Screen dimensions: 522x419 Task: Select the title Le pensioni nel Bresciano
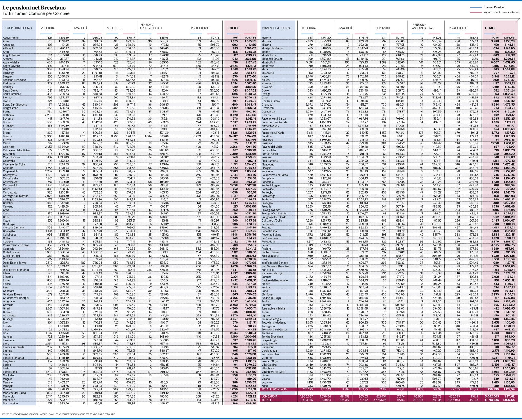tap(34, 8)
